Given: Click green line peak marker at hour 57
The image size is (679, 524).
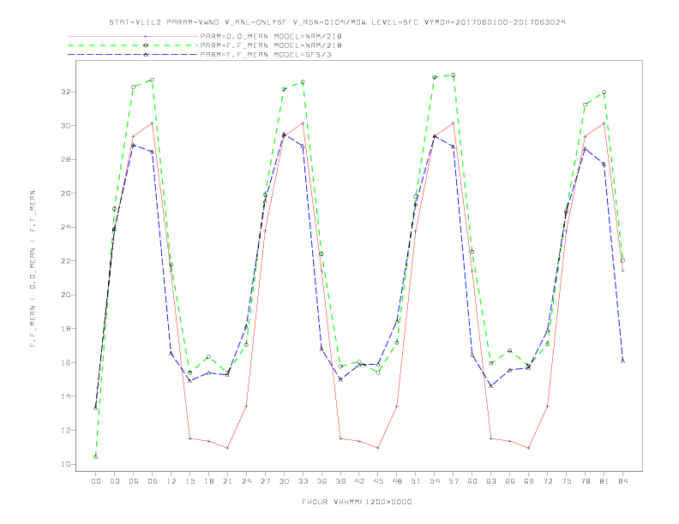Looking at the screenshot, I should coord(454,74).
